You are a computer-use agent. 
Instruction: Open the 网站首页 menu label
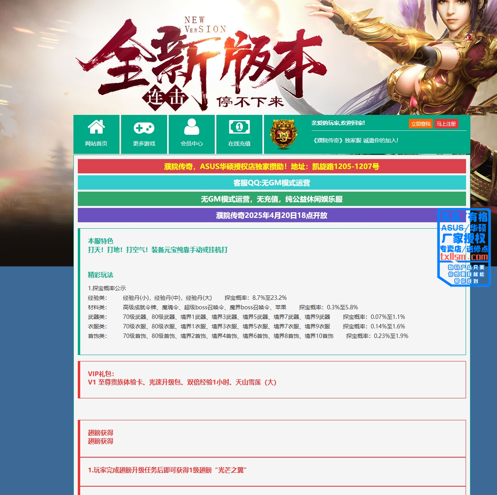pyautogui.click(x=96, y=144)
